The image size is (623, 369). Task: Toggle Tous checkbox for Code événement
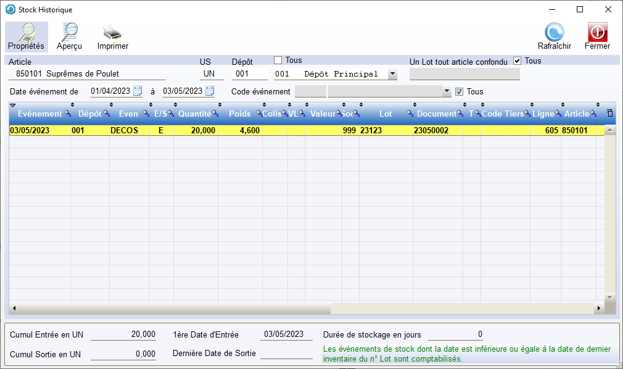click(458, 92)
